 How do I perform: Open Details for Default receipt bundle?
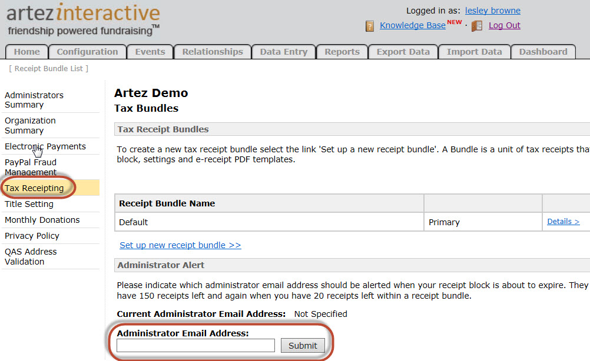(x=563, y=222)
